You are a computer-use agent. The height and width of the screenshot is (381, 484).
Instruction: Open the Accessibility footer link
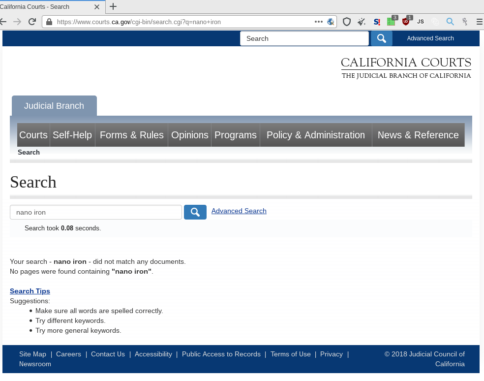click(153, 354)
